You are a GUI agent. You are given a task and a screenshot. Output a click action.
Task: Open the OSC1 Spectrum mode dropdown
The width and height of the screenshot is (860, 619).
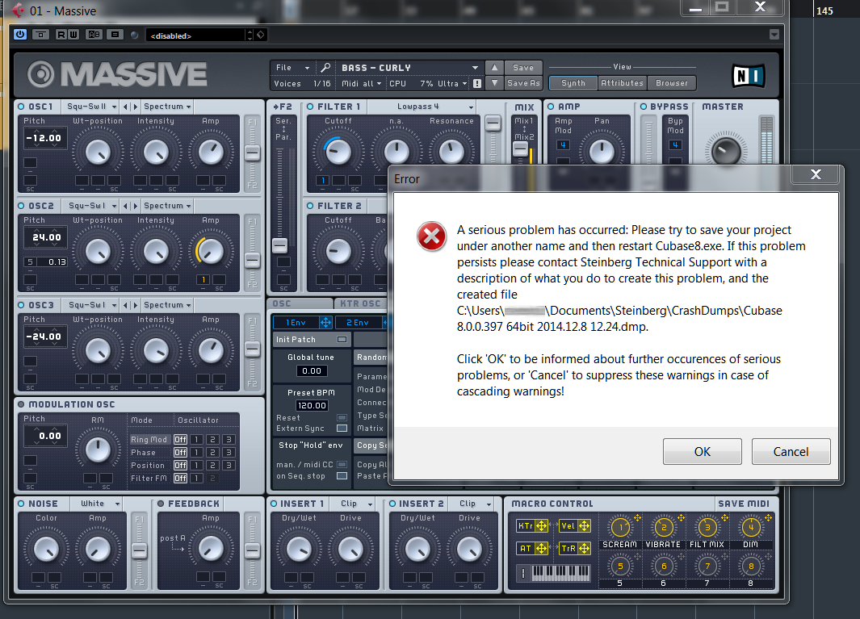(166, 107)
